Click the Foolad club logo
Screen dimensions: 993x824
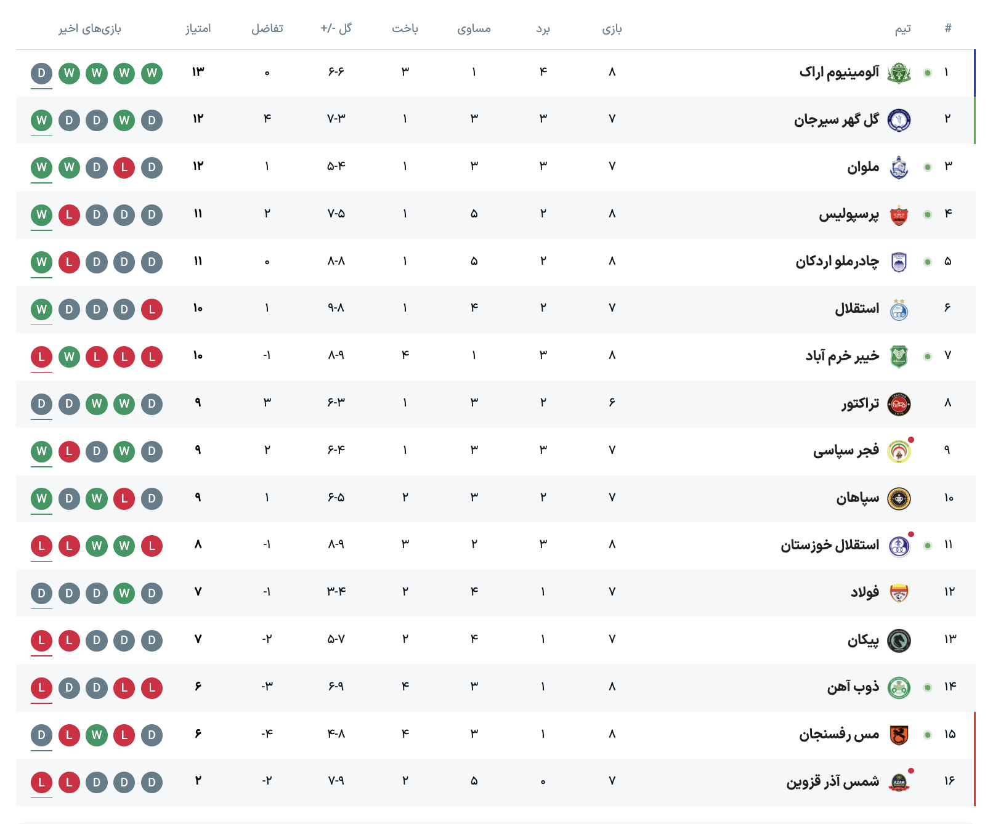[x=899, y=593]
